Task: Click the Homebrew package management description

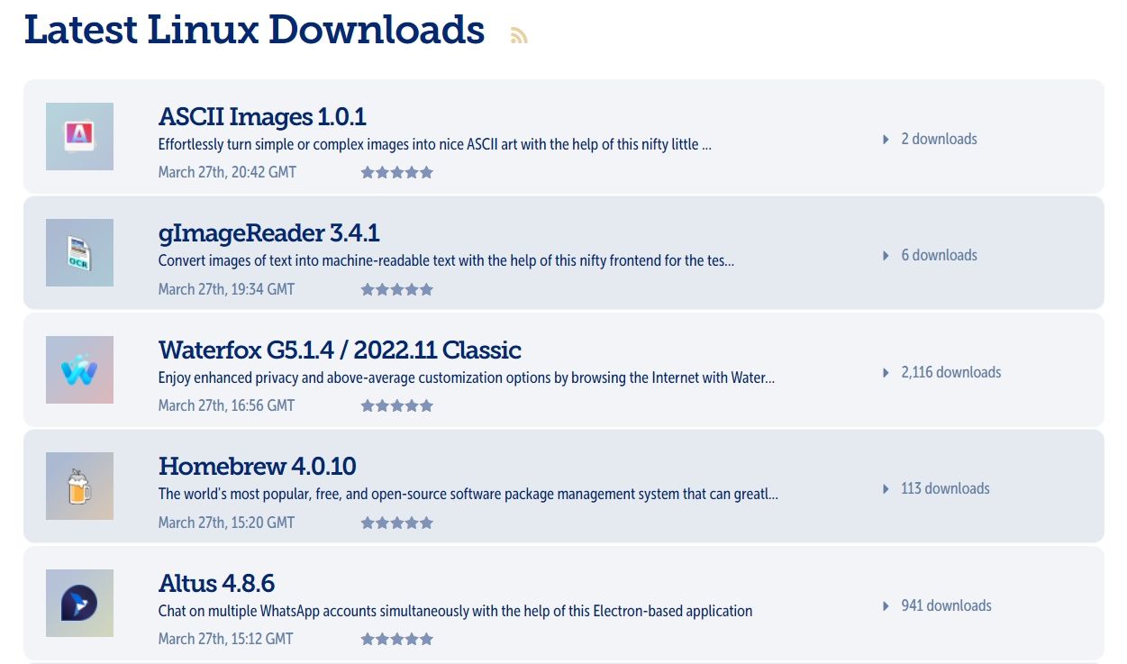Action: click(468, 494)
